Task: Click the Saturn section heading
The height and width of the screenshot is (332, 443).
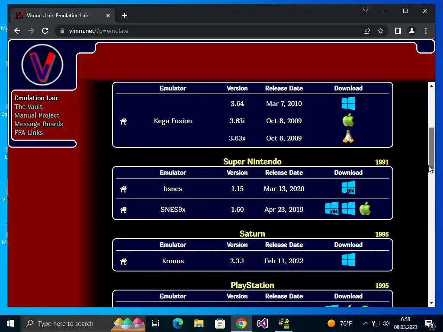Action: point(252,234)
